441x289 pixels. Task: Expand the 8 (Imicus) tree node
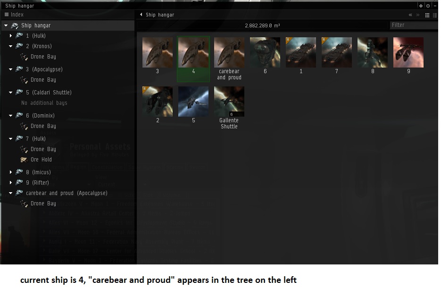(11, 172)
